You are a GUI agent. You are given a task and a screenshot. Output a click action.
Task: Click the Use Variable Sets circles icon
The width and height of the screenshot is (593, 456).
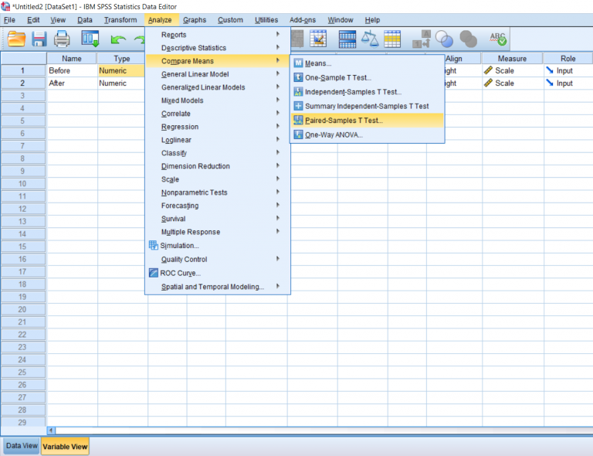(444, 39)
